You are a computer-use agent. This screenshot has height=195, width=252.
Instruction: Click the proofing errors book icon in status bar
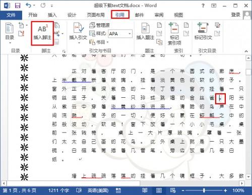(79, 190)
